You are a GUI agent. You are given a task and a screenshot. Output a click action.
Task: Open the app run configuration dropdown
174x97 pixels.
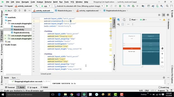(46, 6)
